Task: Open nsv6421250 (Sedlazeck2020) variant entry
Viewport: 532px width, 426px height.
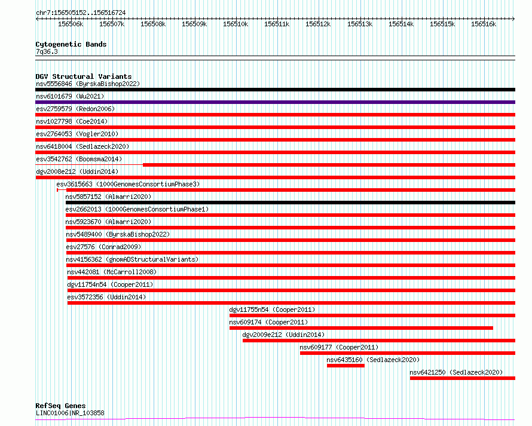Action: tap(456, 372)
